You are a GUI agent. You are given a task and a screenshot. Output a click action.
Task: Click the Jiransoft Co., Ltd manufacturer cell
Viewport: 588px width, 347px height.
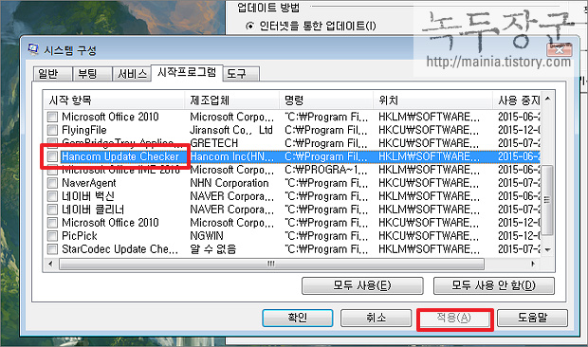pyautogui.click(x=231, y=130)
